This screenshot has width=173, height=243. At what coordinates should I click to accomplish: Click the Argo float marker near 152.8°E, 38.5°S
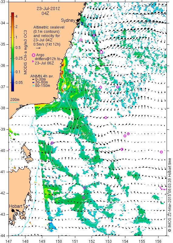(x=106, y=118)
